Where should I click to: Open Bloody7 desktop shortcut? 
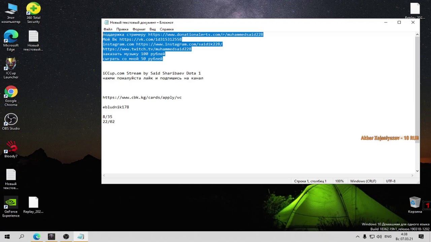coord(11,150)
